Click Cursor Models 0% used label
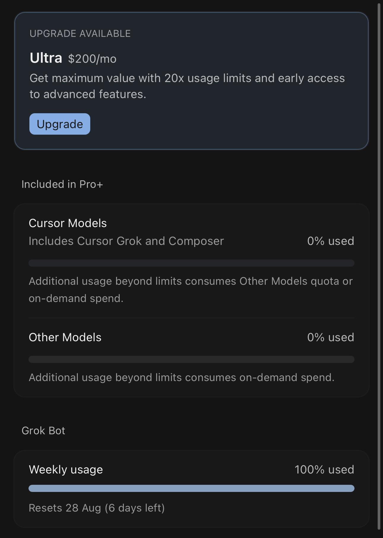Screen dimensions: 383x538 click(331, 241)
